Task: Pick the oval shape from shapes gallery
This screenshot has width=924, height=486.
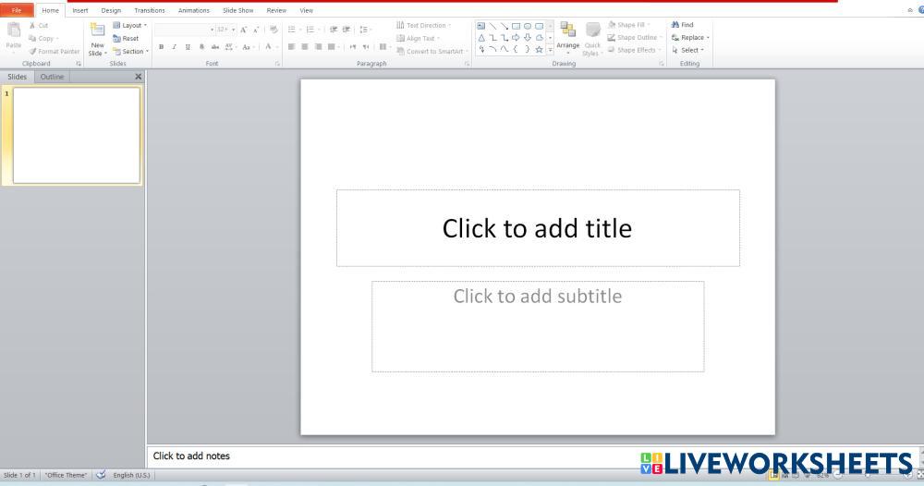Action: click(x=528, y=26)
